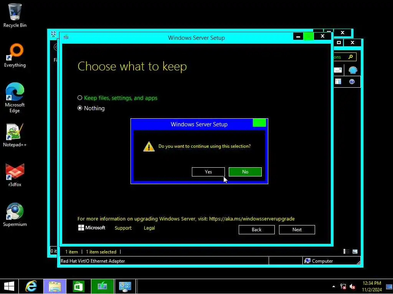Select the 'Nothing' radio option
Screen dimensions: 393x294
(x=91, y=108)
